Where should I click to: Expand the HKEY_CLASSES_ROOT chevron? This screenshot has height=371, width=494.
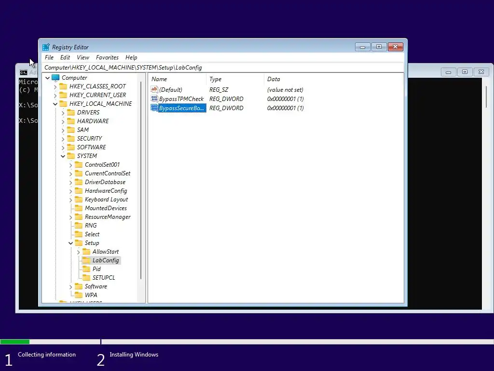[x=55, y=86]
